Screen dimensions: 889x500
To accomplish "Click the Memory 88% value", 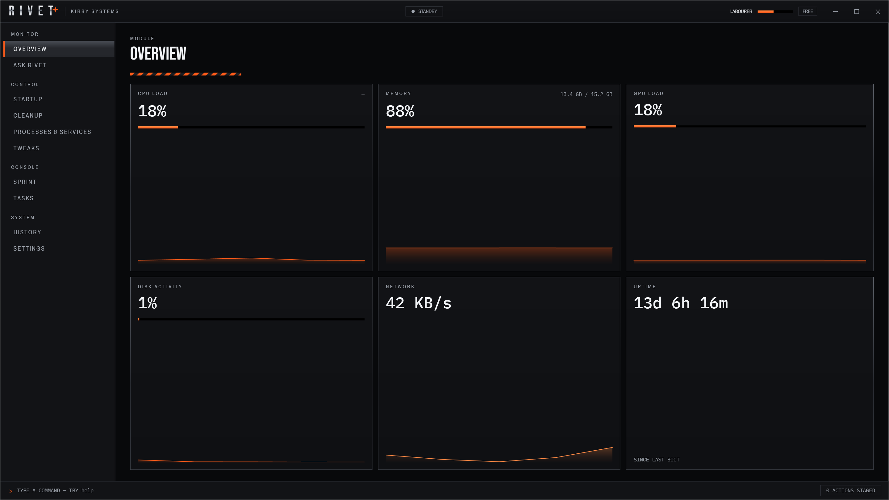I will pyautogui.click(x=400, y=111).
